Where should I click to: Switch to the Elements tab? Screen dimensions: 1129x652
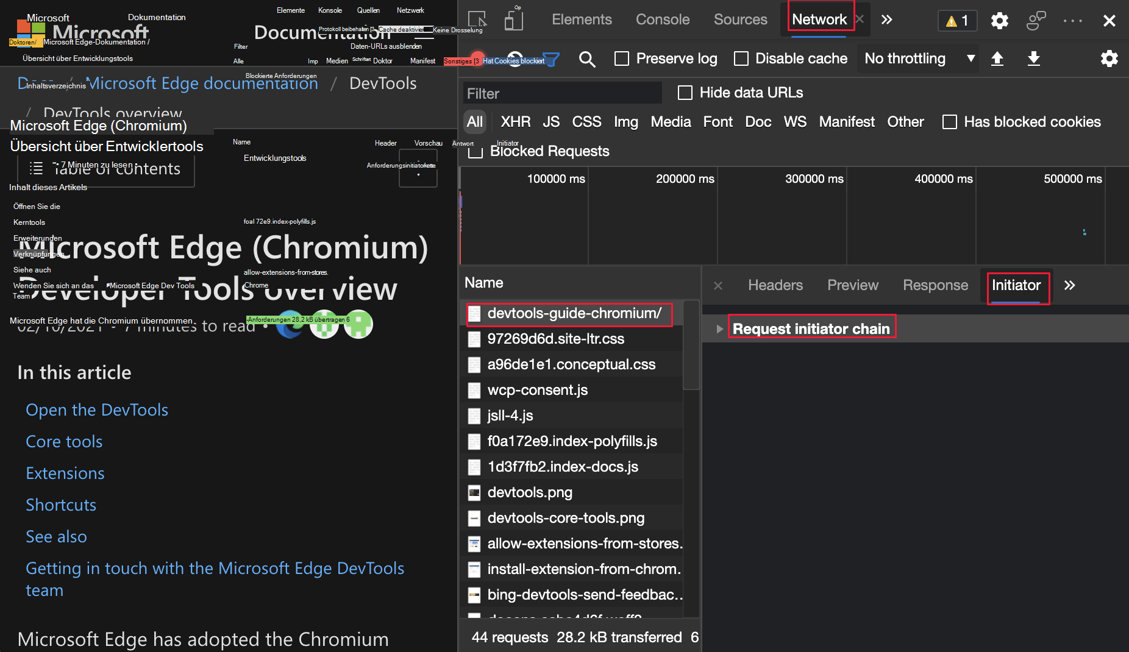tap(582, 19)
